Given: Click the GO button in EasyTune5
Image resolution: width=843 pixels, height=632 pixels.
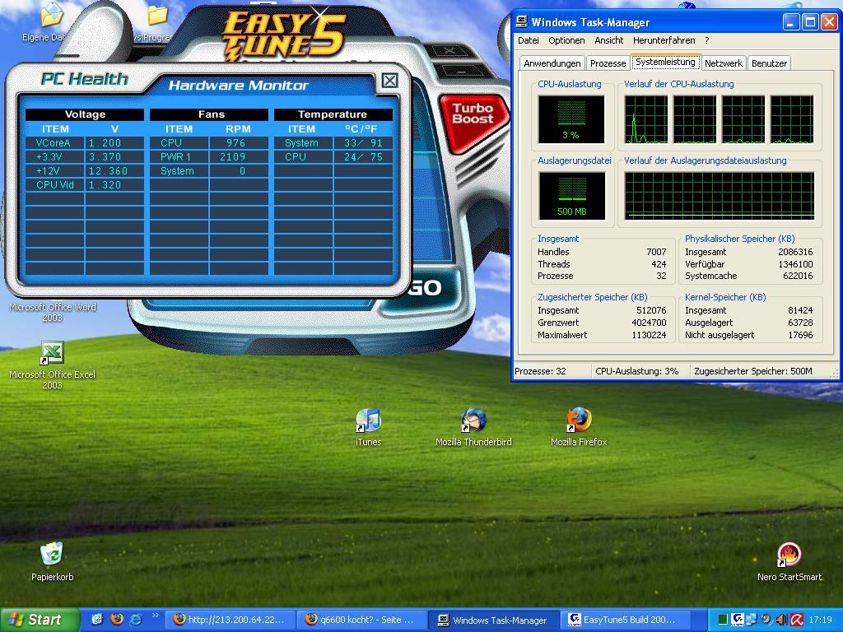Looking at the screenshot, I should coord(425,288).
